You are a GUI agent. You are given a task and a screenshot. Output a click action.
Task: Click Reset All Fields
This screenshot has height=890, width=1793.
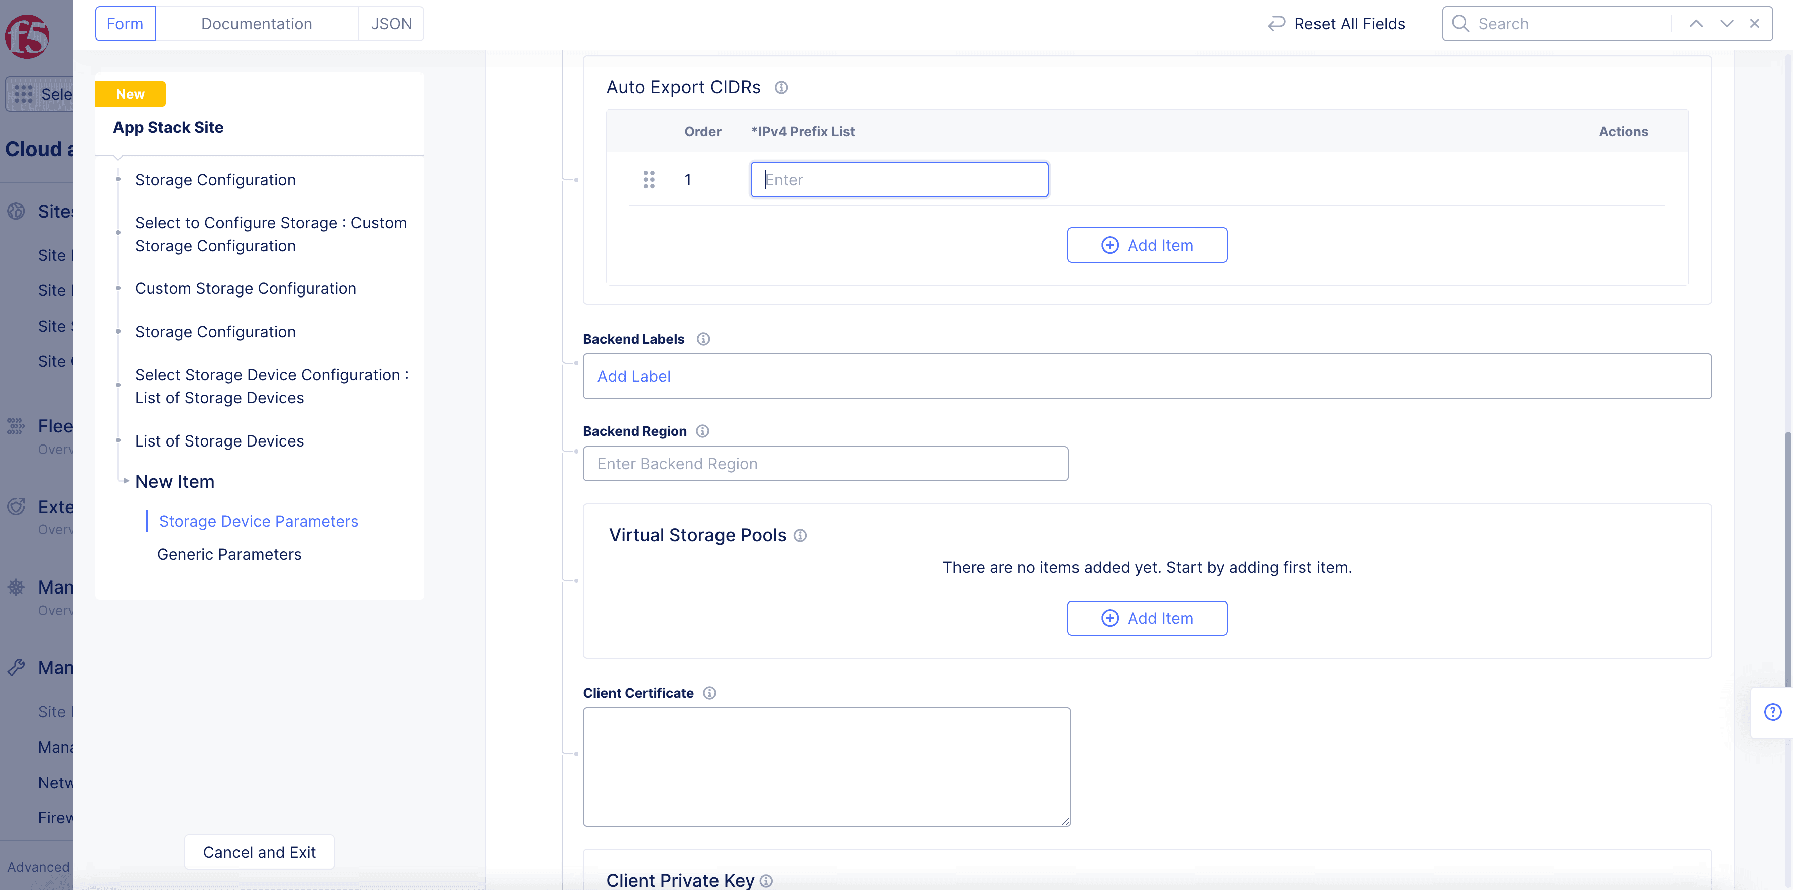pos(1336,24)
